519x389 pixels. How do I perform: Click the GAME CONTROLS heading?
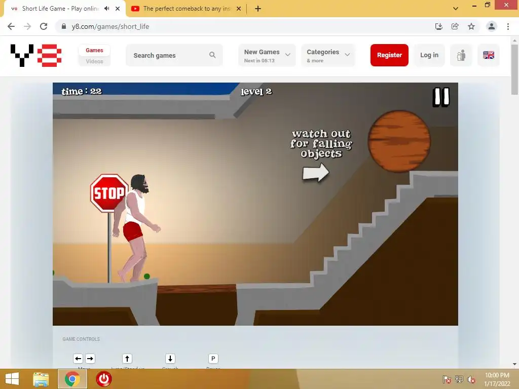[81, 339]
